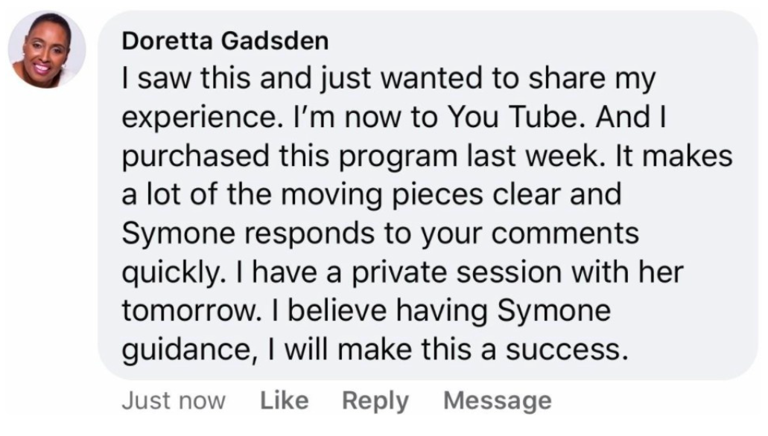Click the "Just now" comment timestamp
The height and width of the screenshot is (436, 768).
coord(173,401)
